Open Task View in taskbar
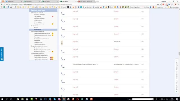 [x=11, y=99]
